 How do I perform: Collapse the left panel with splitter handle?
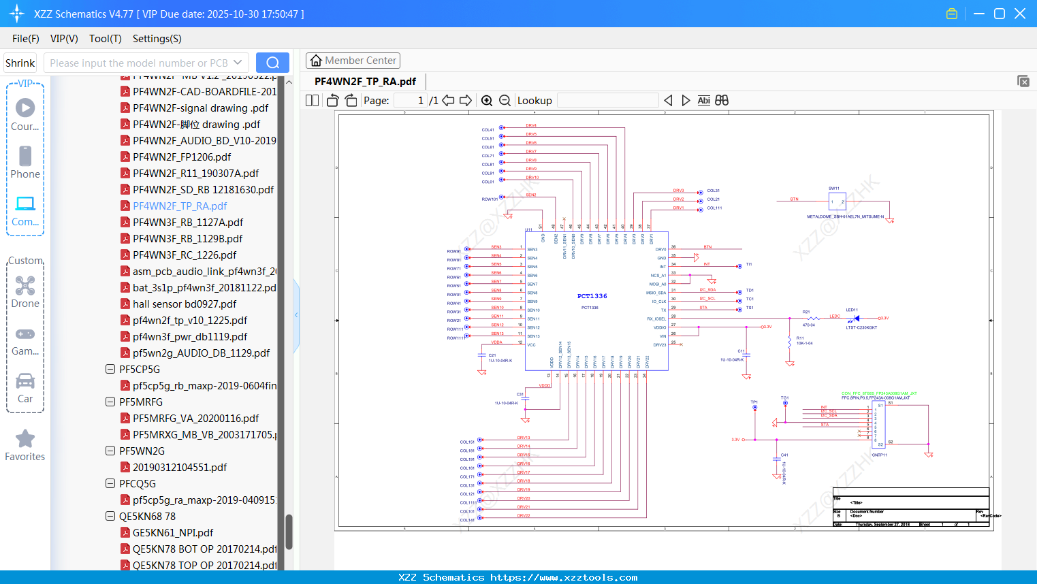coord(296,315)
